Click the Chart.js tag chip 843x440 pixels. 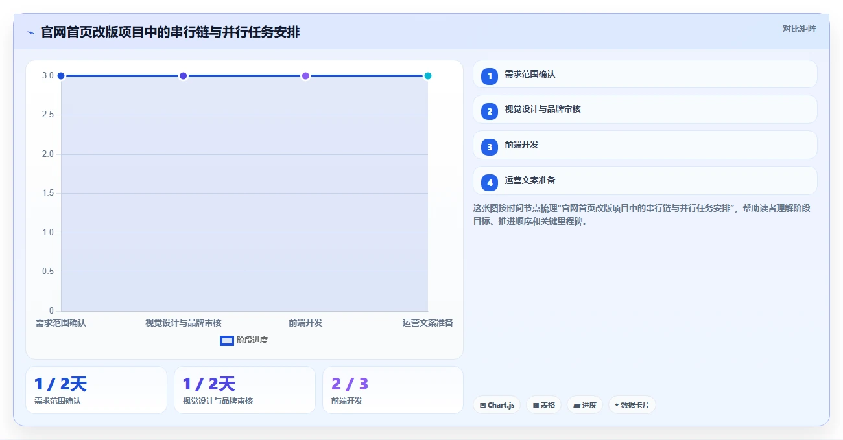pos(497,405)
